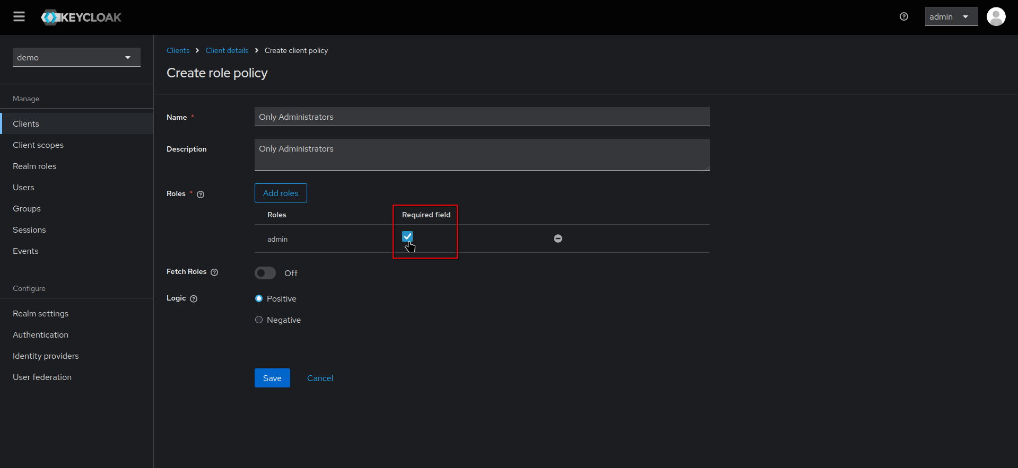Click the Create client policy breadcrumb text
The height and width of the screenshot is (468, 1018).
[x=296, y=50]
